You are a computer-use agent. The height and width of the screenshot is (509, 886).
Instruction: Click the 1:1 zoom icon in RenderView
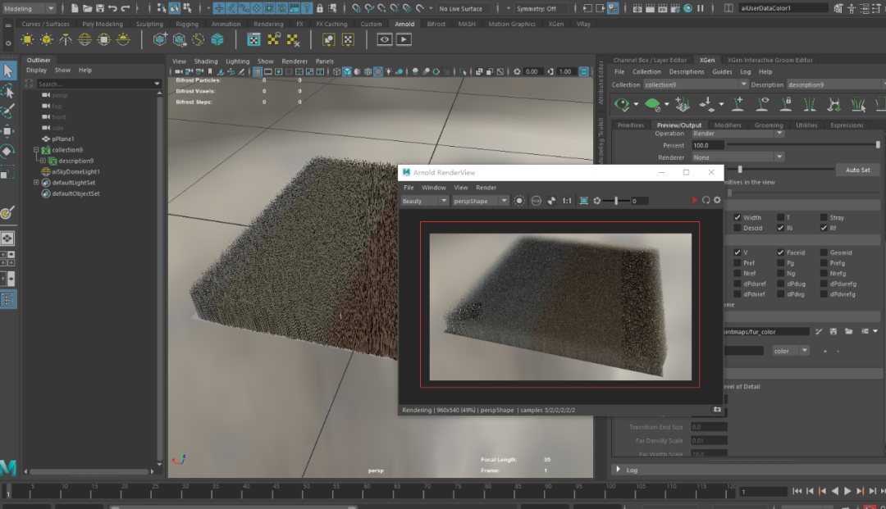click(567, 201)
